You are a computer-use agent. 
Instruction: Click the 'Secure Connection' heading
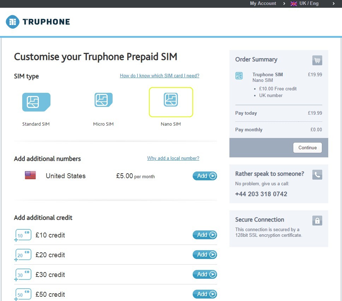click(259, 219)
